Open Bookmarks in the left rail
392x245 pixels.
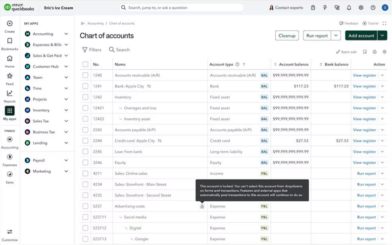[9, 41]
